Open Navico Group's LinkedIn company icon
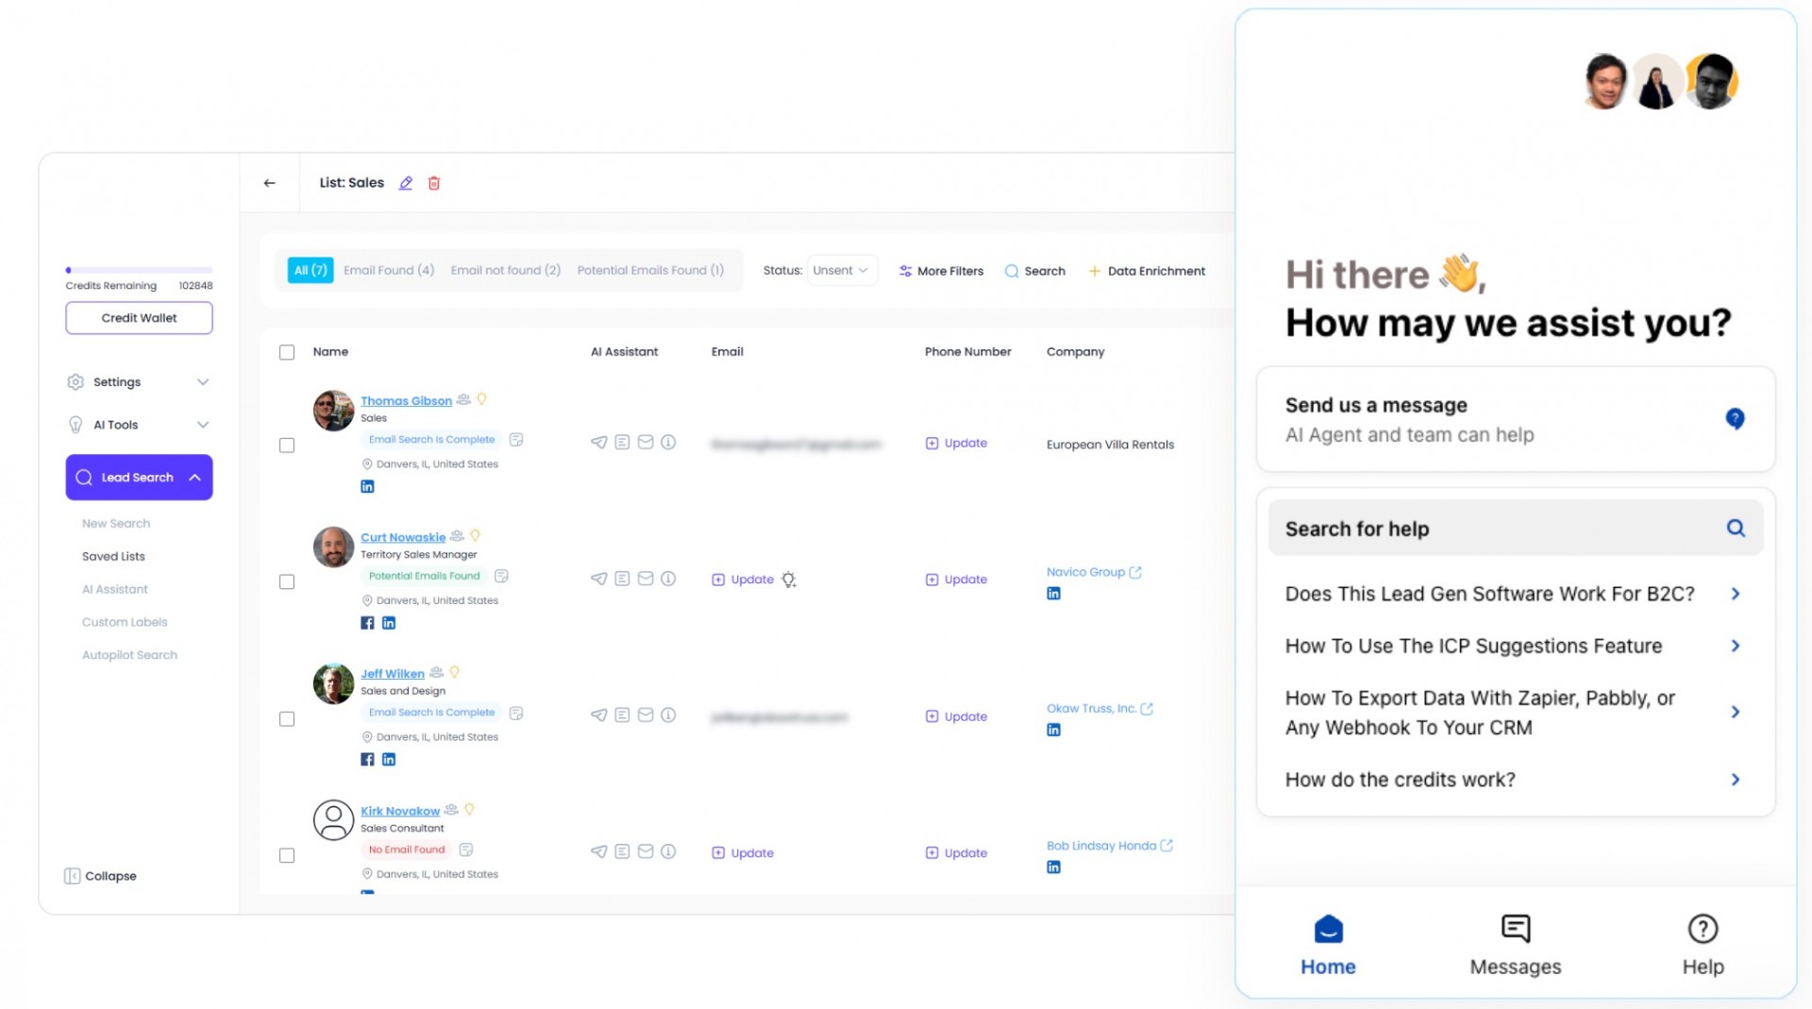This screenshot has height=1009, width=1812. (1053, 594)
